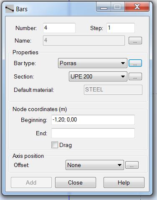Image resolution: width=157 pixels, height=200 pixels.
Task: Click the Beginning coordinates field
Action: [93, 120]
